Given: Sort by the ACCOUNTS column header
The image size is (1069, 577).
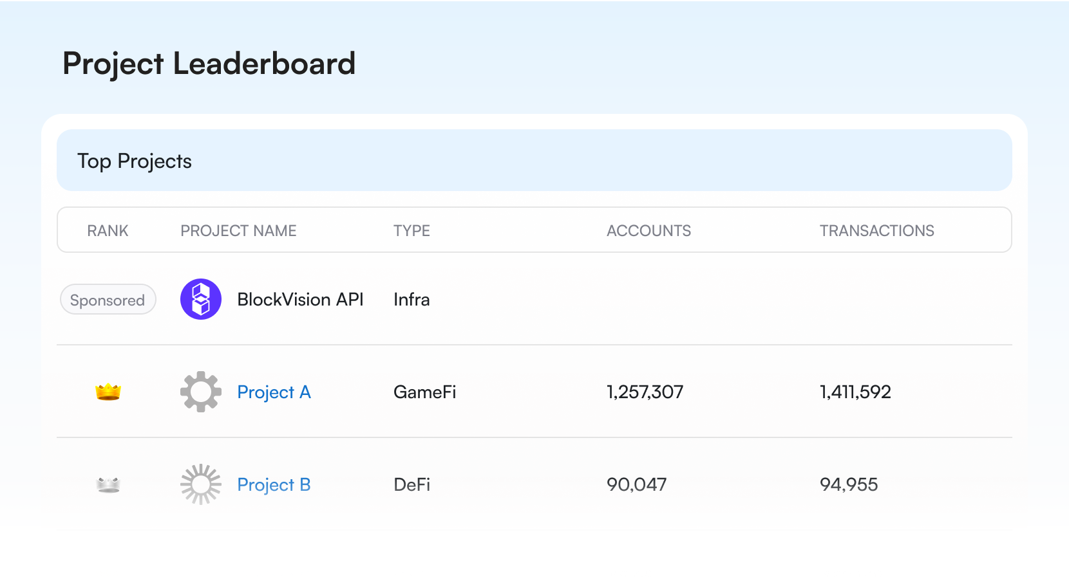Looking at the screenshot, I should [648, 230].
